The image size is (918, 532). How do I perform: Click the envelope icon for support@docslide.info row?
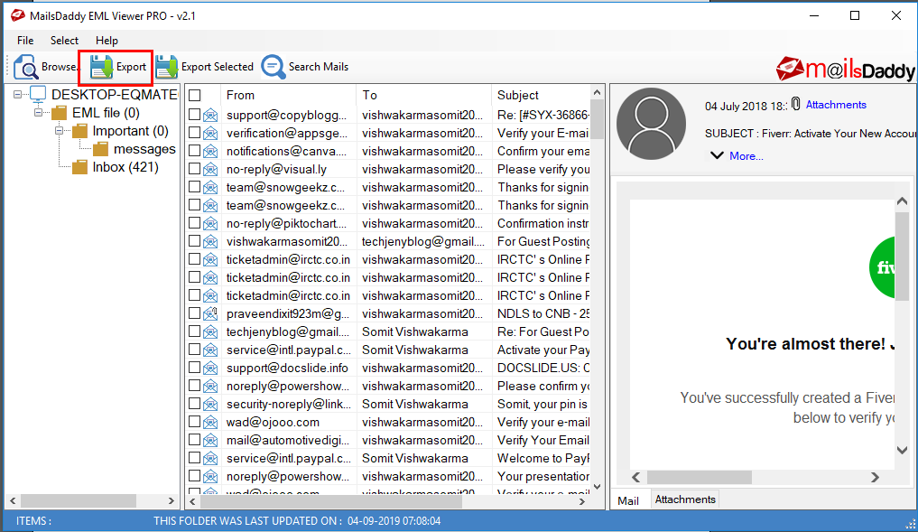pos(210,369)
